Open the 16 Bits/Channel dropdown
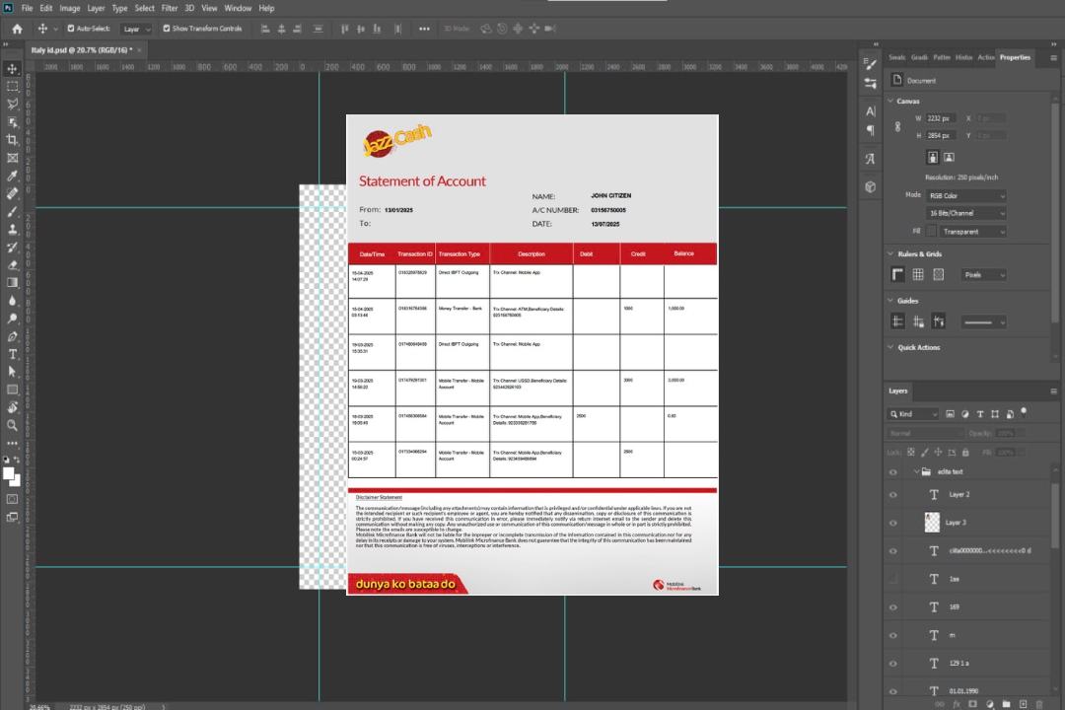1065x710 pixels. click(965, 213)
